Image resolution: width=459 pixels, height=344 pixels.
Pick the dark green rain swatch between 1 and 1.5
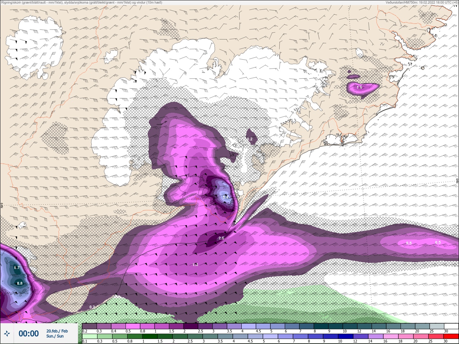tap(149, 336)
